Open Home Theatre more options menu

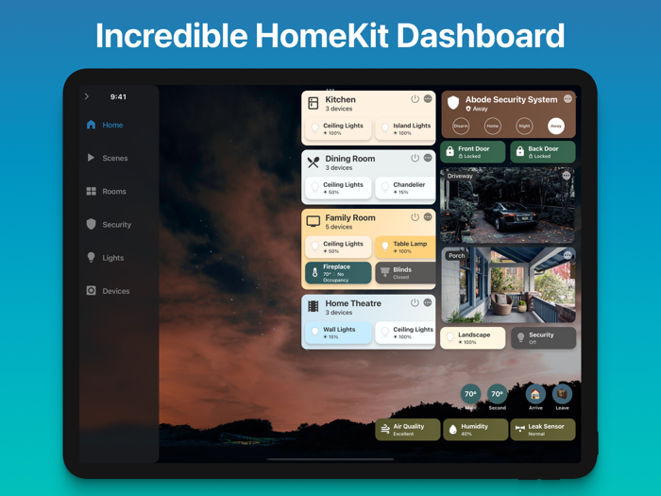(428, 303)
